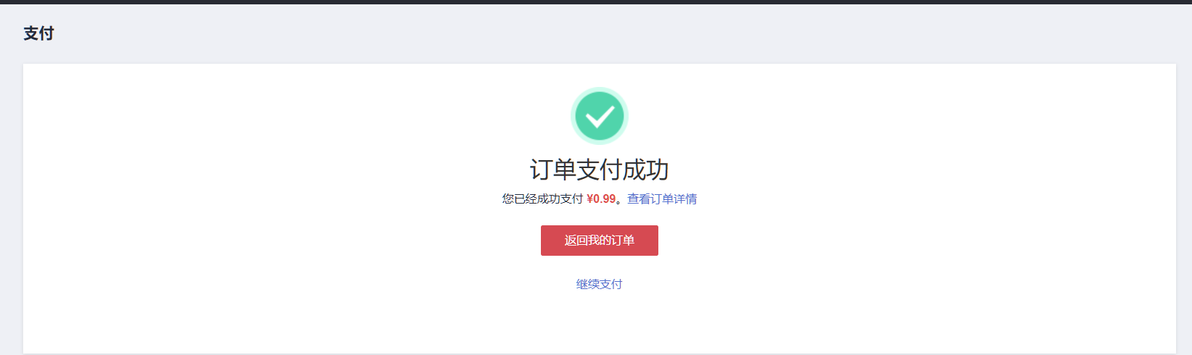The image size is (1192, 355).
Task: Select the order payment success headline
Action: click(600, 170)
